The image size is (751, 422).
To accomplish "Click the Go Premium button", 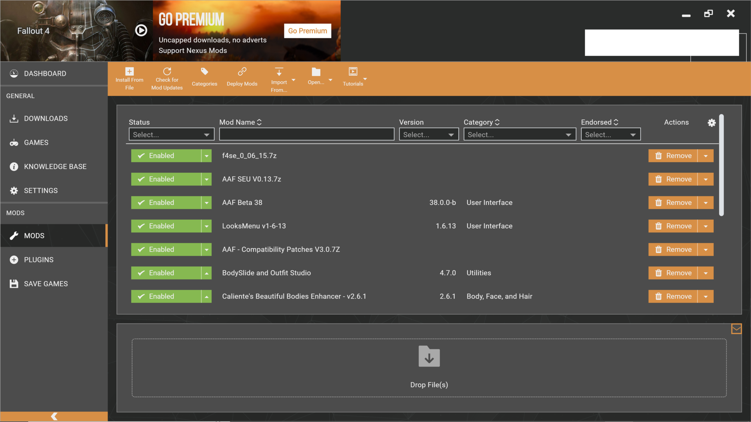I will [x=307, y=31].
